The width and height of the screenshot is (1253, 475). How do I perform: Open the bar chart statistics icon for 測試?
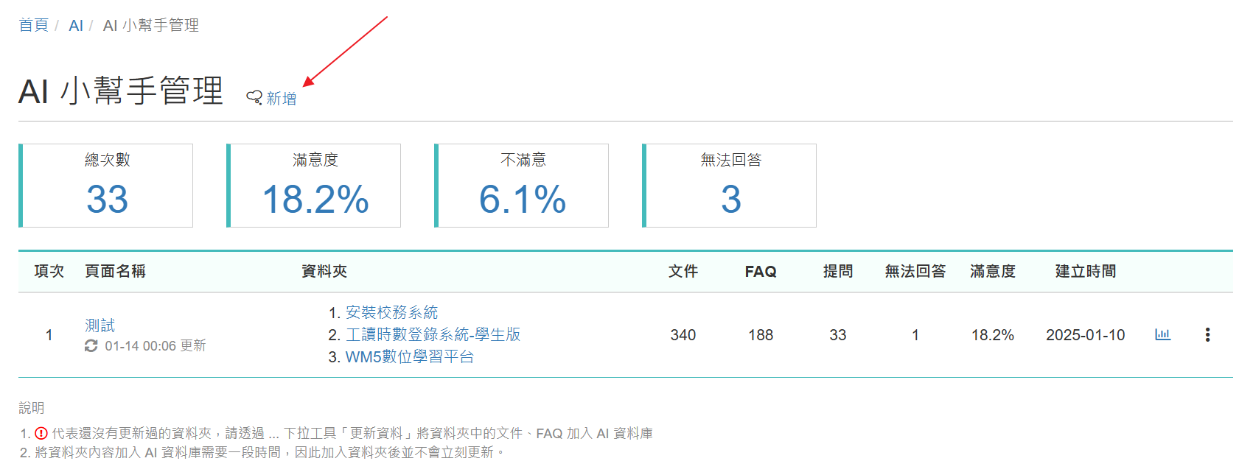pos(1162,334)
